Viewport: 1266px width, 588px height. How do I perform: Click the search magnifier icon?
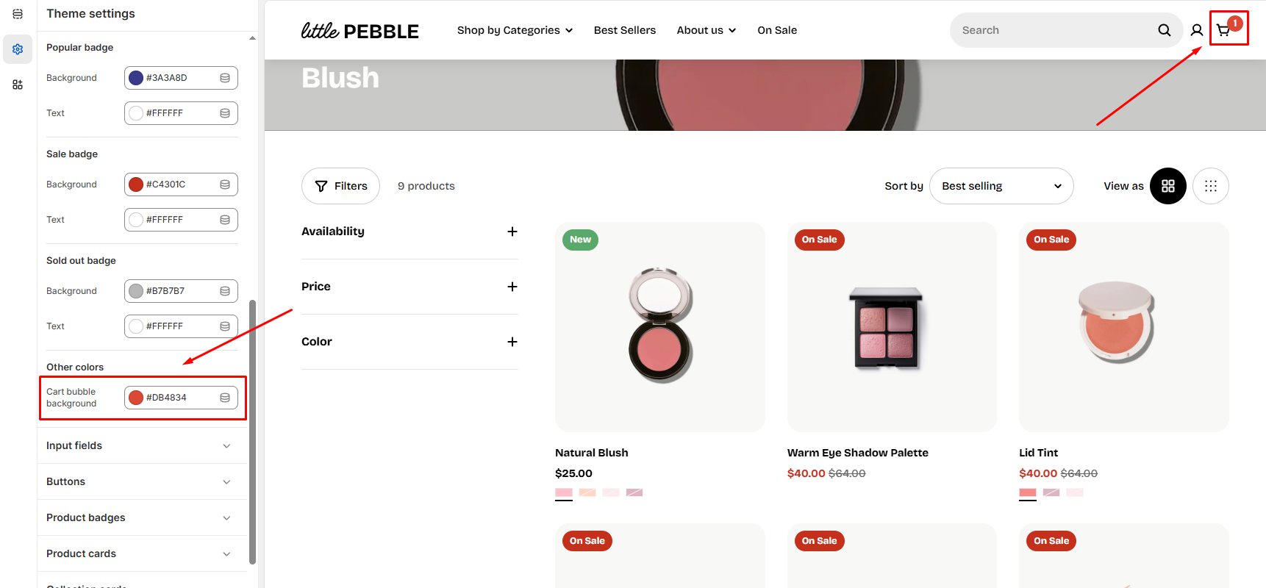[x=1165, y=30]
